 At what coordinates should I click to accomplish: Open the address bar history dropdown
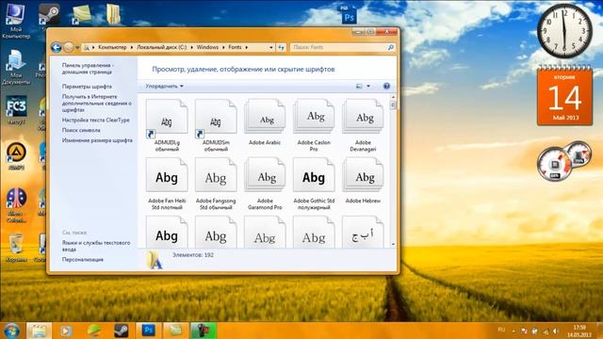coord(271,47)
